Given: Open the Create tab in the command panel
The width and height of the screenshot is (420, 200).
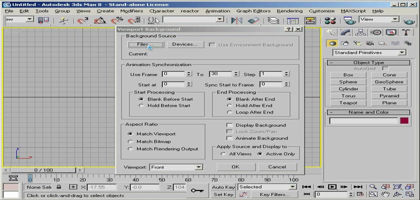Looking at the screenshot, I should pos(331,32).
